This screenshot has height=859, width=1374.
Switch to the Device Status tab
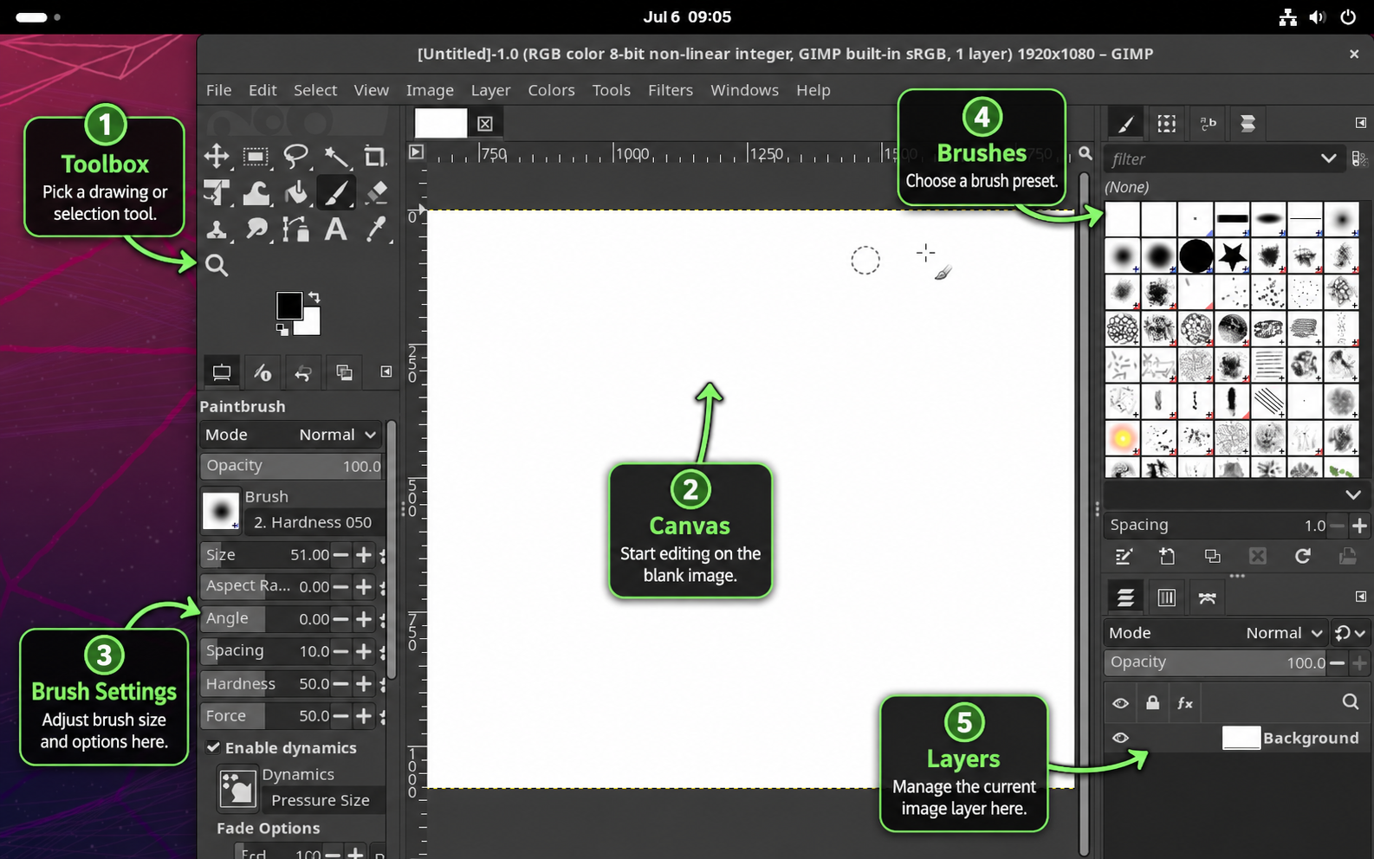[x=262, y=373]
